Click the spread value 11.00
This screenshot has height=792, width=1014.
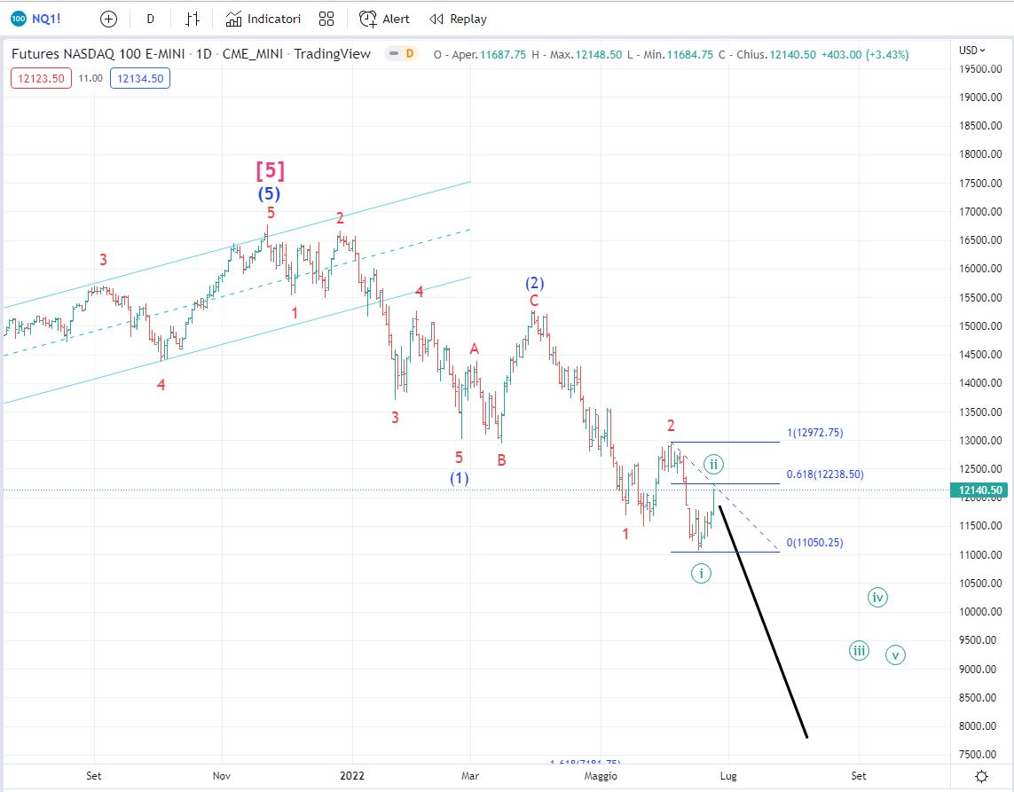coord(90,78)
